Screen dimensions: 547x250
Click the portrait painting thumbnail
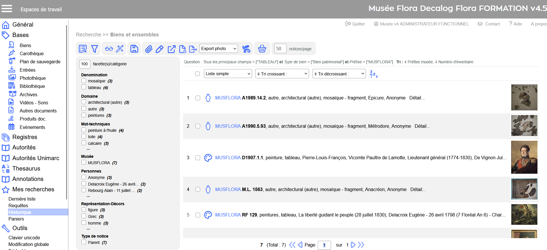[524, 157]
